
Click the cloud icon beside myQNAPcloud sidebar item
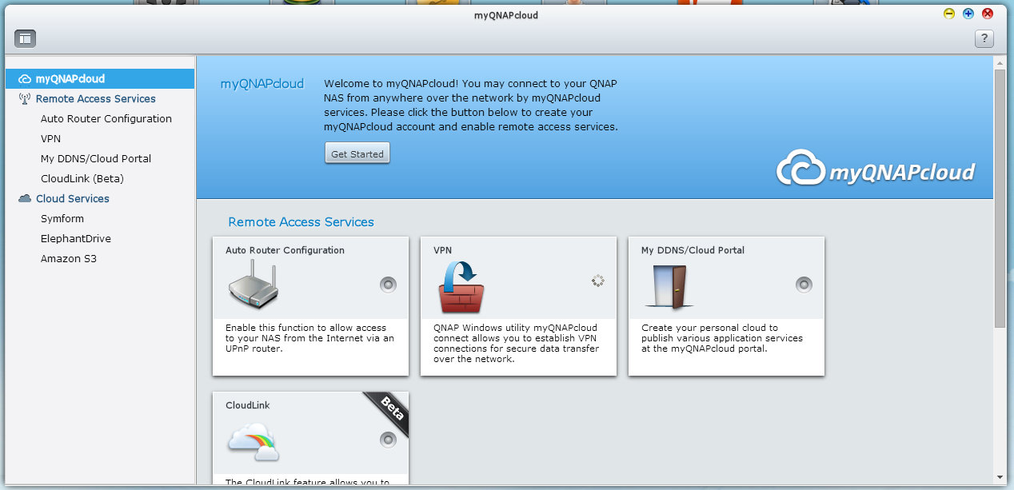[x=25, y=79]
